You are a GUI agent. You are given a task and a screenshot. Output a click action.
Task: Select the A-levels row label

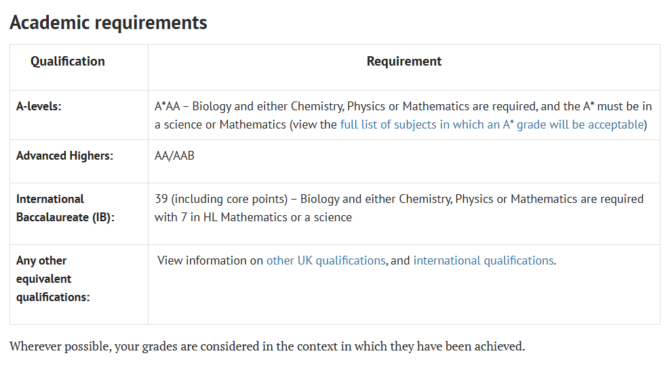tap(39, 106)
